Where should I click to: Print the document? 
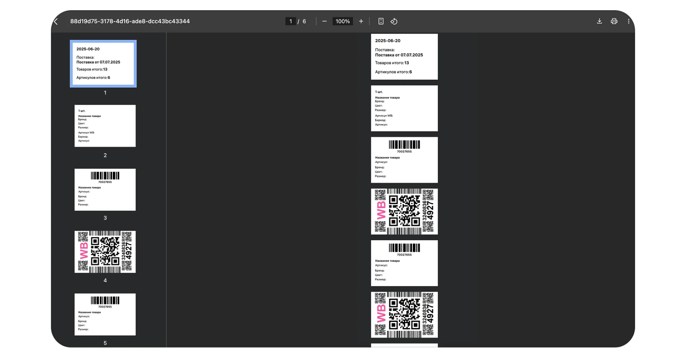[614, 21]
